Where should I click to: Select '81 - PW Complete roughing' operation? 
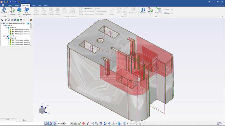[x=21, y=29]
